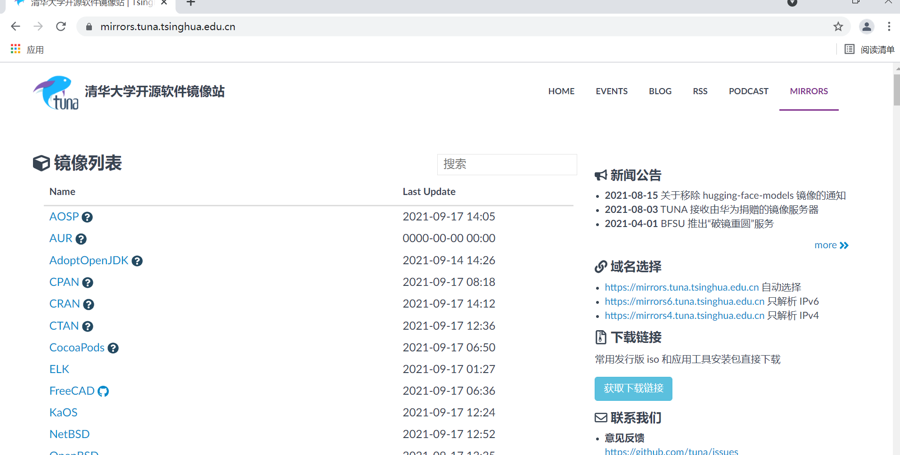Viewport: 900px width, 455px height.
Task: Click the help icon next to AdoptOpenJDK
Action: (x=137, y=261)
